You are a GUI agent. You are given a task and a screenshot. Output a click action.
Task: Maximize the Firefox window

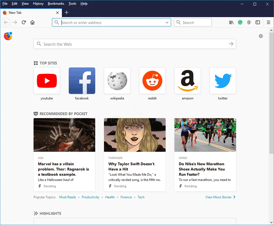click(x=255, y=4)
